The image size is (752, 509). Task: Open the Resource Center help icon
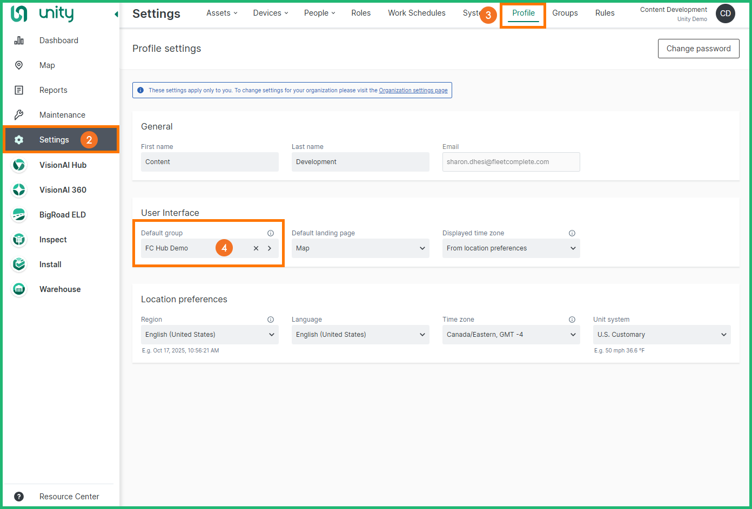point(19,497)
